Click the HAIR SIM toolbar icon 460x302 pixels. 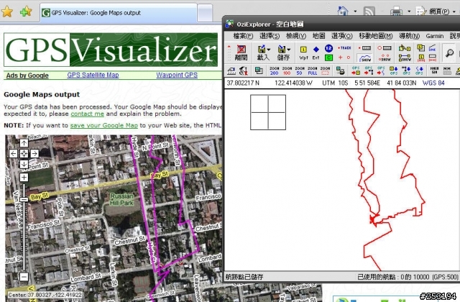(x=434, y=70)
